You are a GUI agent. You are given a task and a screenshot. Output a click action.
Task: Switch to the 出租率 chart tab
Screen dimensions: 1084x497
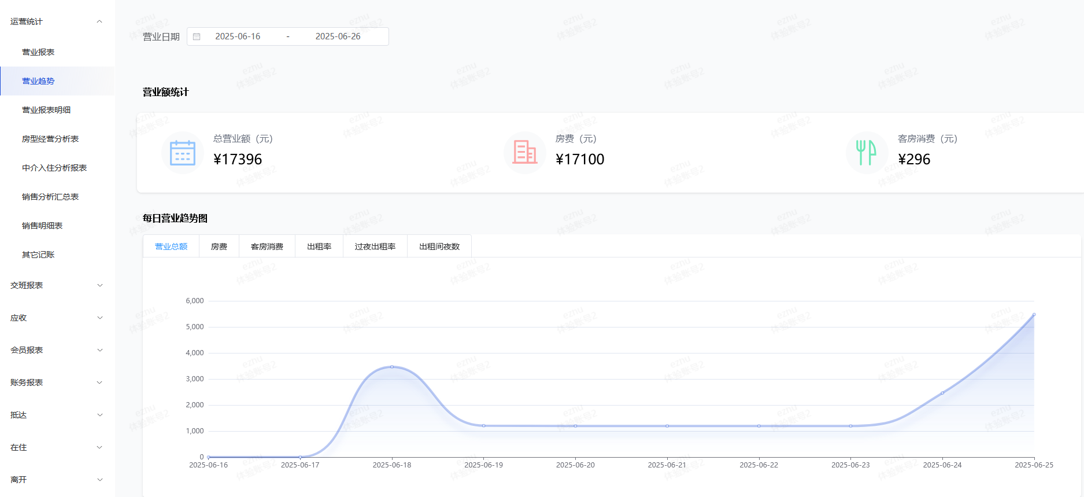point(319,246)
